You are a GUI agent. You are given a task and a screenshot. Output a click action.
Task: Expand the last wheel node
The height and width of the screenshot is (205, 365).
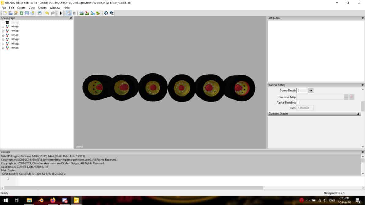3,48
